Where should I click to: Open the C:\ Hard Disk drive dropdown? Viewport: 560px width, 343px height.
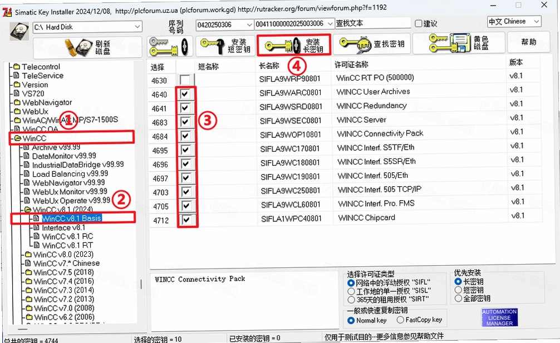pyautogui.click(x=137, y=27)
